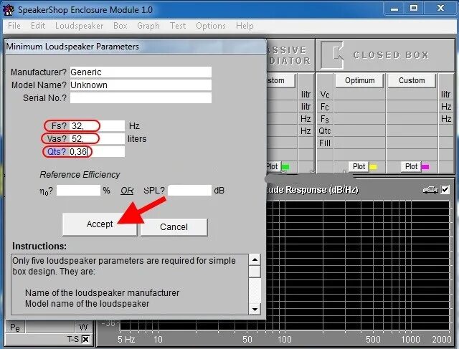Click the Instructions scrollbar up arrow
Screen dimensions: 459x349
(x=255, y=259)
